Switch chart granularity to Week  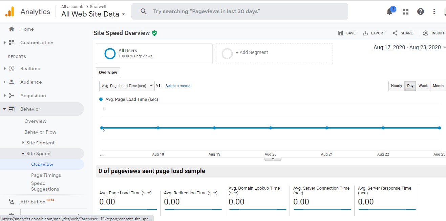tap(423, 86)
